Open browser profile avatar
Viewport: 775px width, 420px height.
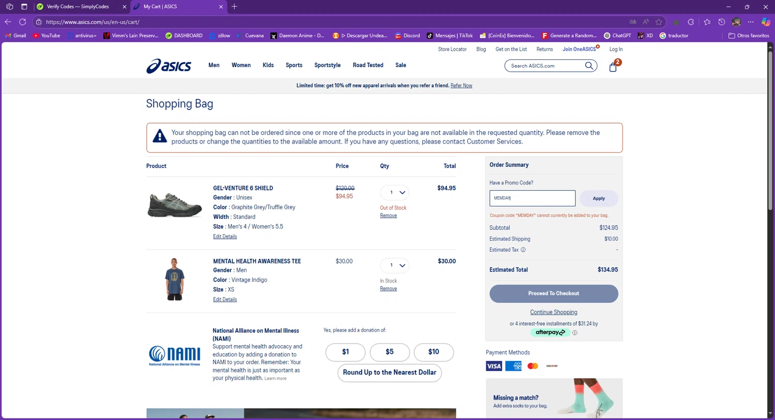click(x=736, y=22)
